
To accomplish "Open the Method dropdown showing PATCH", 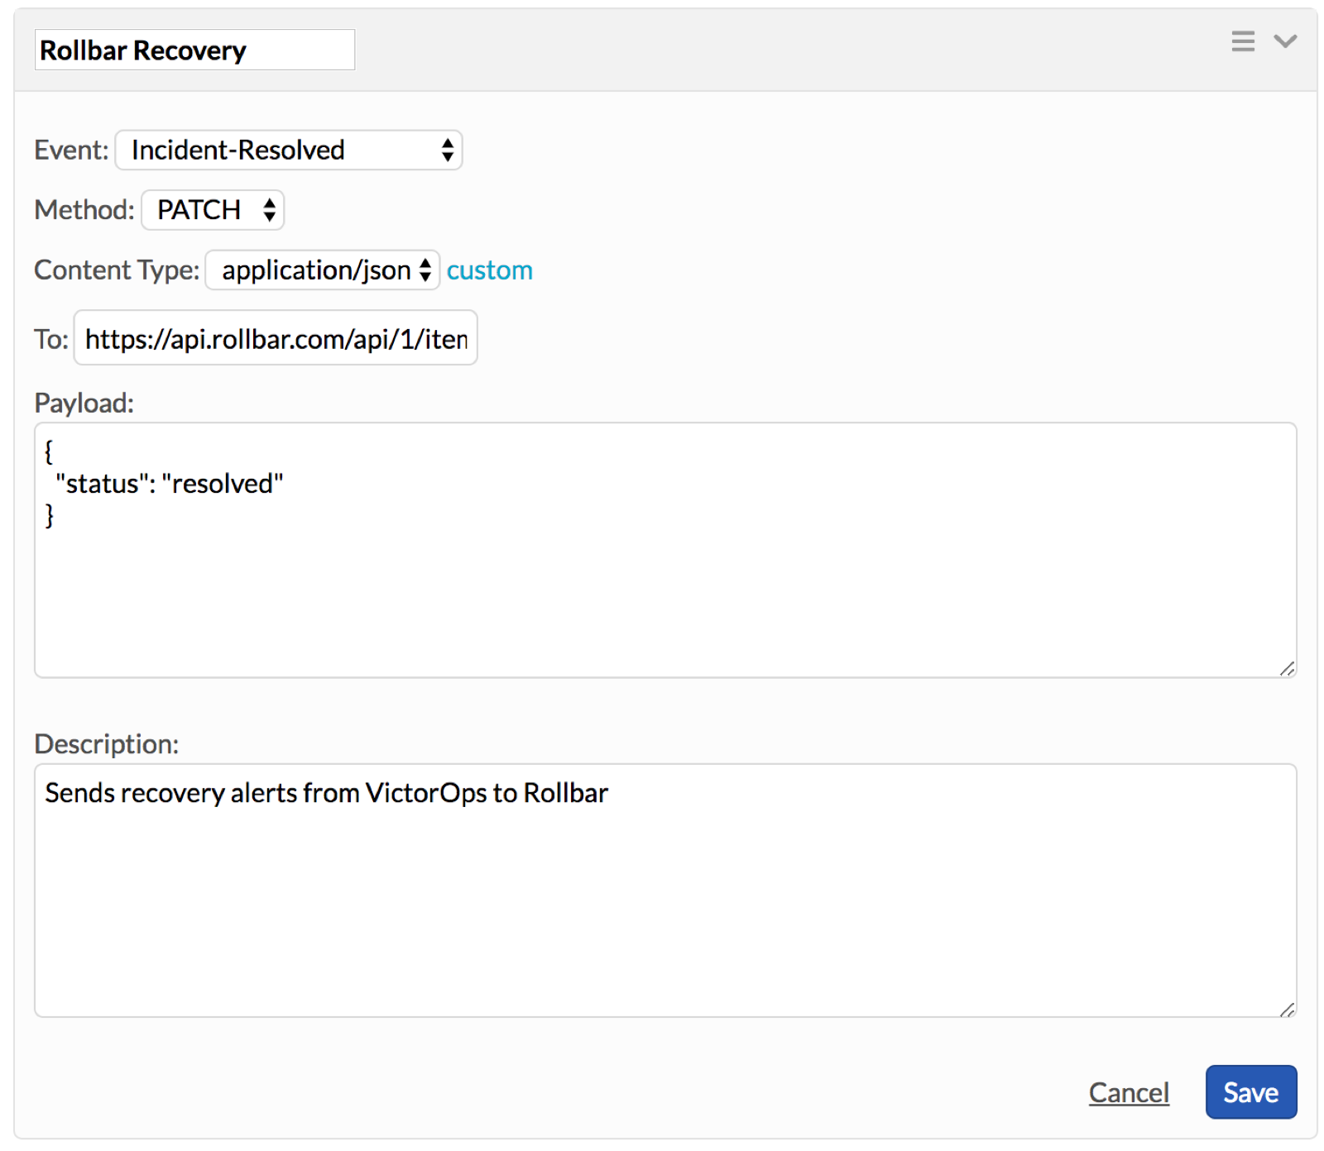I will point(213,209).
